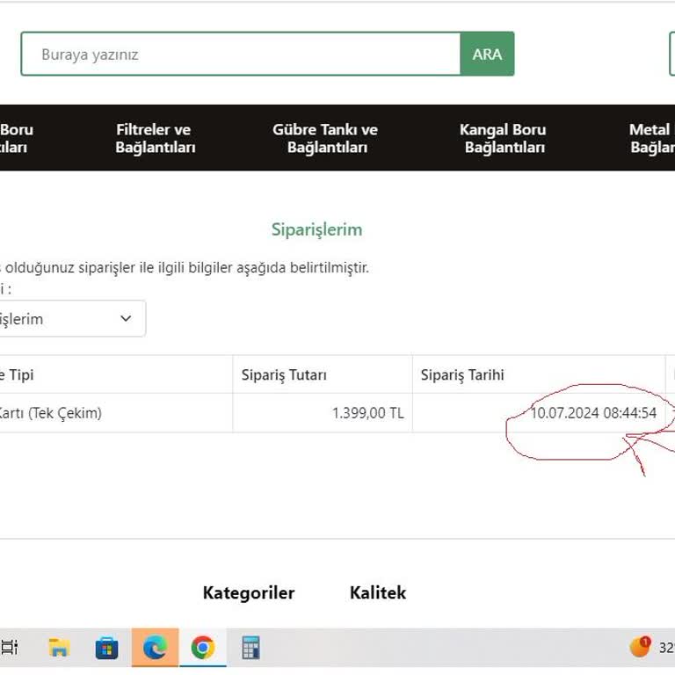Click the search field 'Buraya yazınız'
This screenshot has height=675, width=675.
click(x=241, y=54)
